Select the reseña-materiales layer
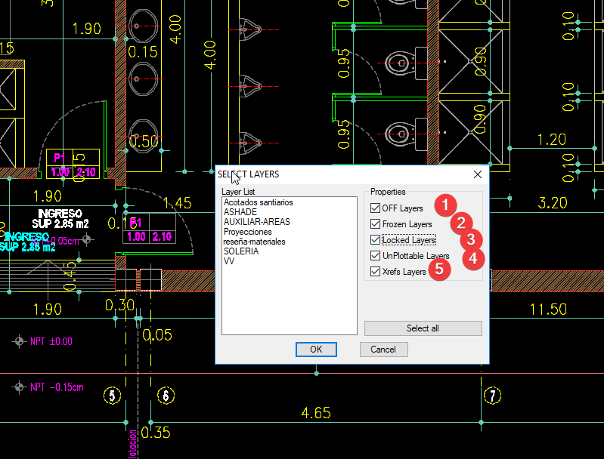Viewport: 604px width, 459px height. point(254,242)
